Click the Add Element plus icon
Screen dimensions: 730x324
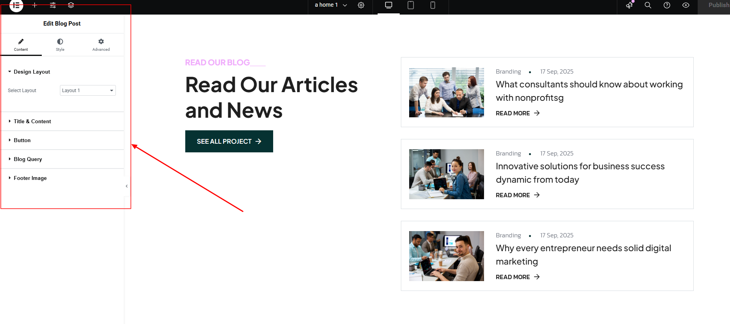click(35, 5)
